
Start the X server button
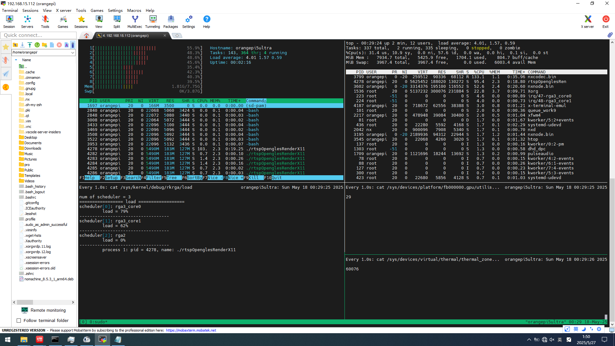pyautogui.click(x=587, y=22)
